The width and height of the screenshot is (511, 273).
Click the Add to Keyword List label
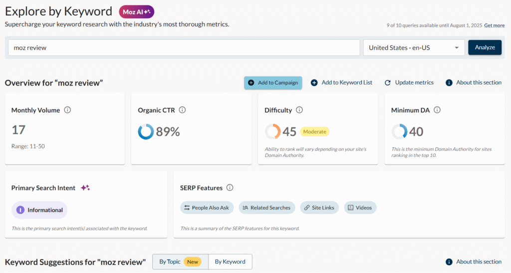tap(347, 83)
